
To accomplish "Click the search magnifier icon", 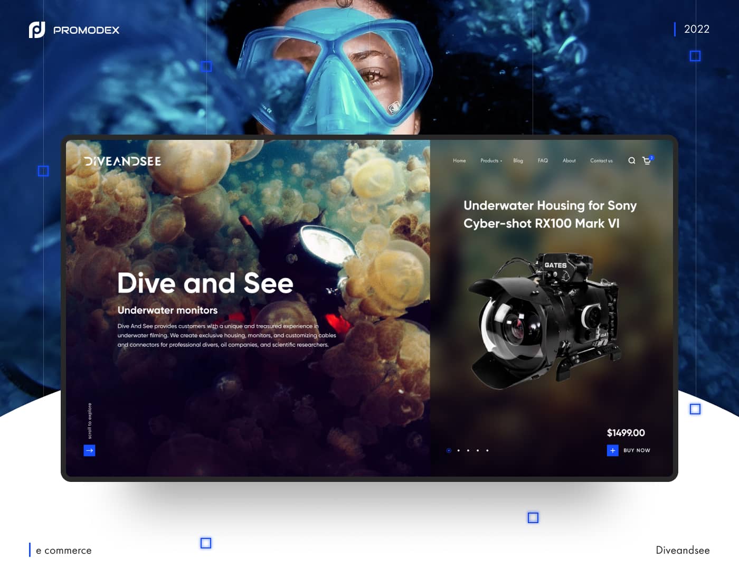I will 631,160.
